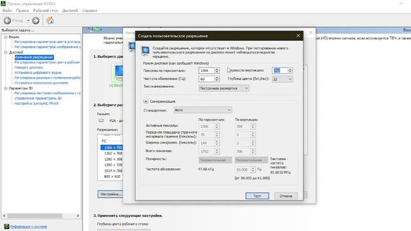Close the custom resolution dialog
This screenshot has height=231, width=411.
coord(298,36)
